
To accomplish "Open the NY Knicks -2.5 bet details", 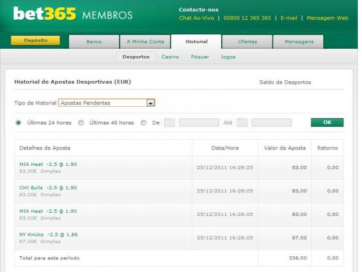I will [49, 235].
